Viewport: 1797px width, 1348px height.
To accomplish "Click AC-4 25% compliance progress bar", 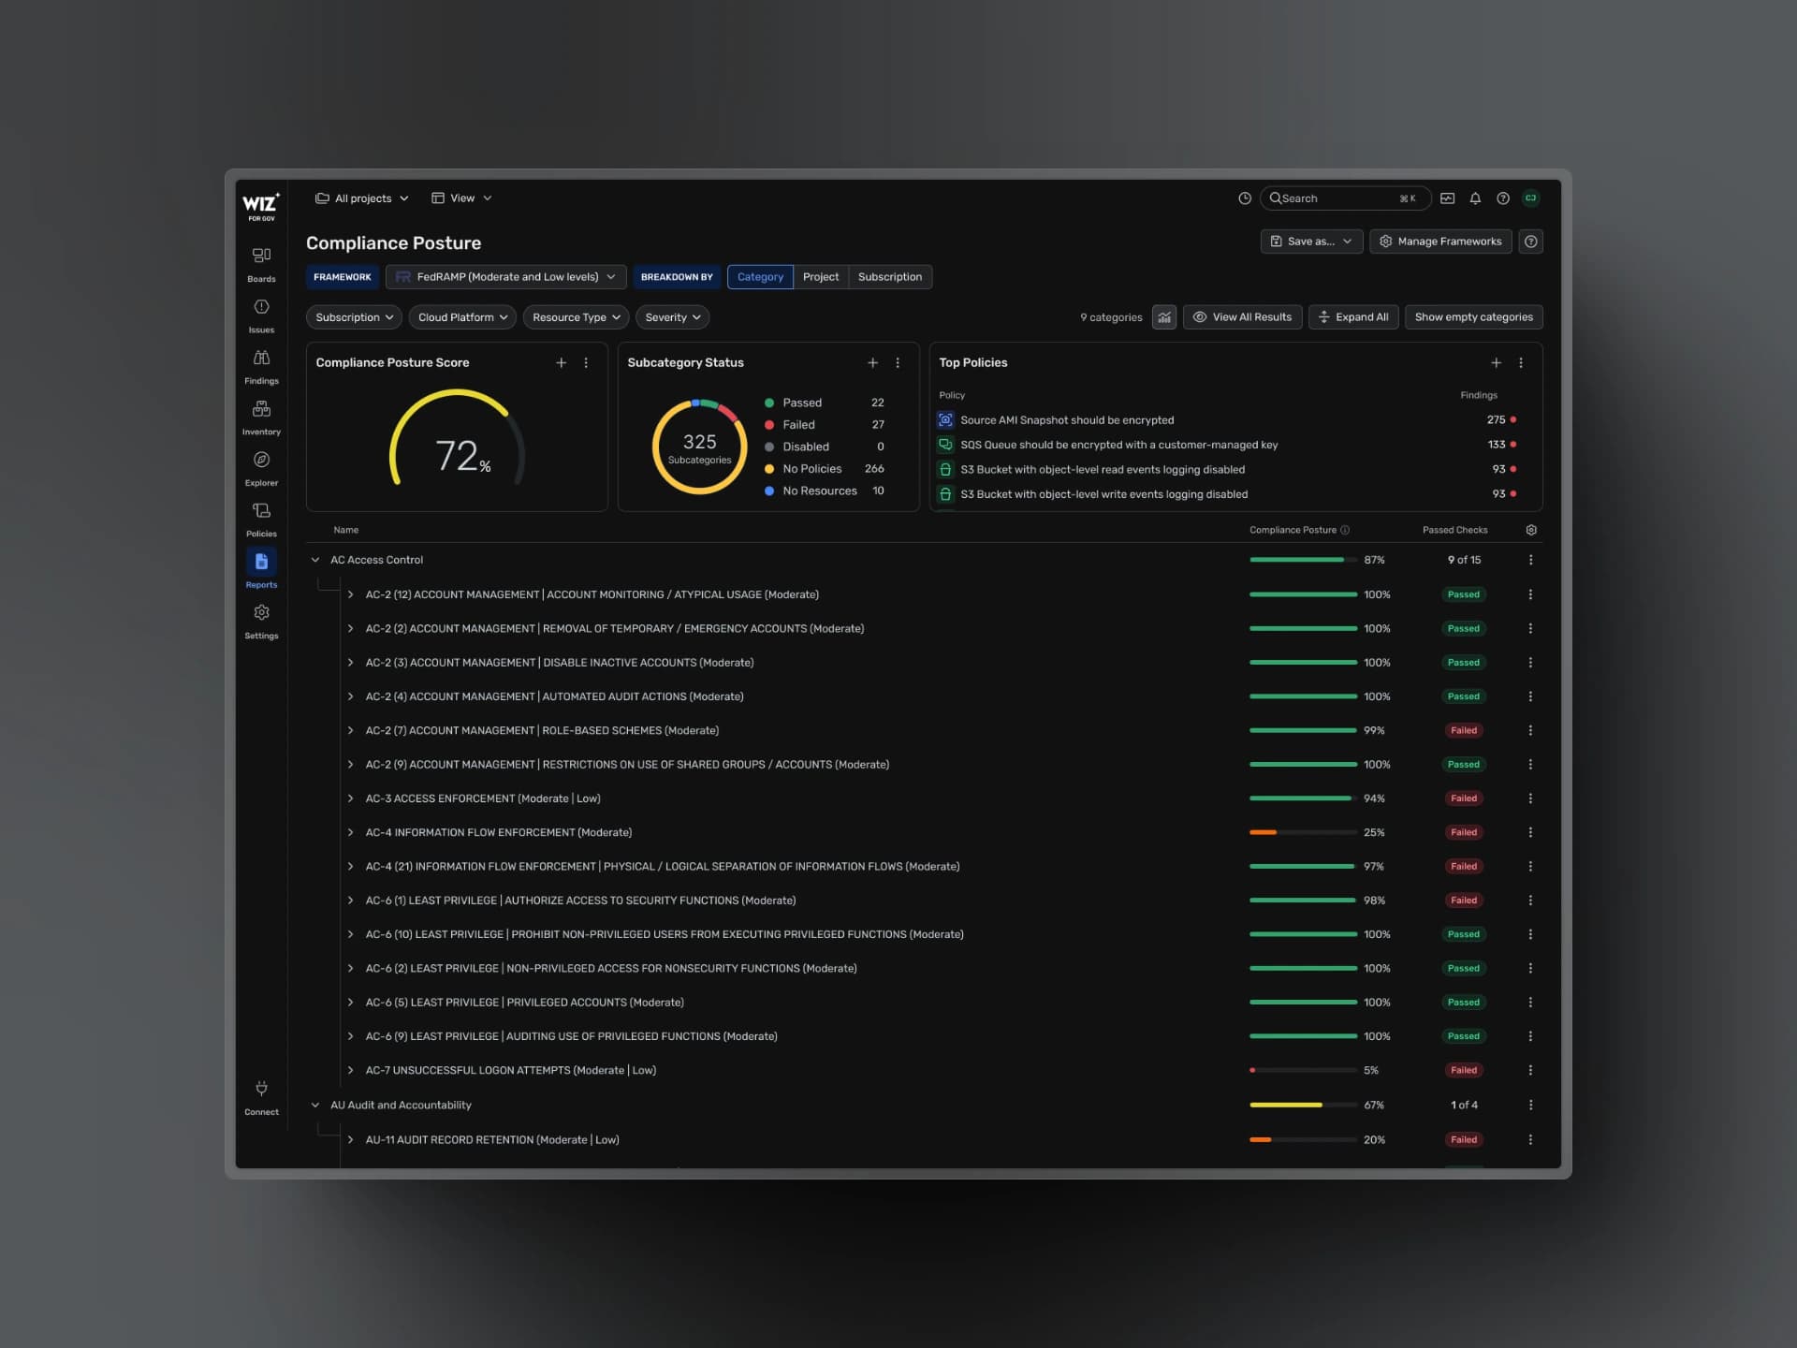I will 1303,832.
